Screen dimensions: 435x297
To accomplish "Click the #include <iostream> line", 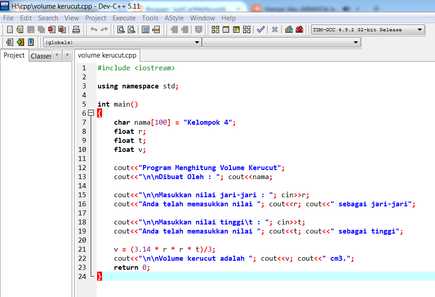I will click(136, 68).
